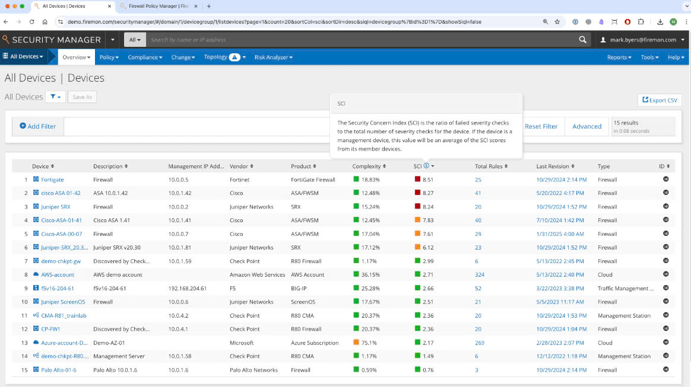
Task: Expand the All search scope dropdown
Action: [135, 40]
